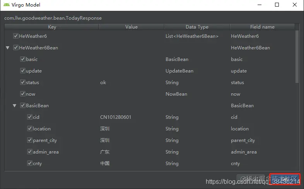Edit the basic field name cell
The width and height of the screenshot is (304, 189).
pos(237,59)
